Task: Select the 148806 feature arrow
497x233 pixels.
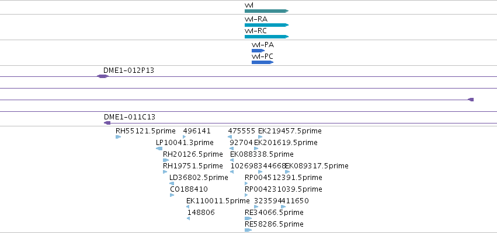Action: [x=188, y=218]
